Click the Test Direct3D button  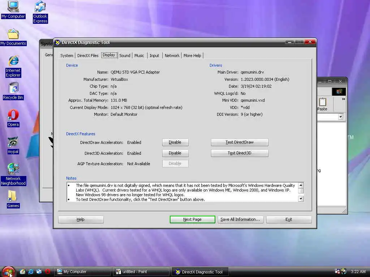(240, 153)
